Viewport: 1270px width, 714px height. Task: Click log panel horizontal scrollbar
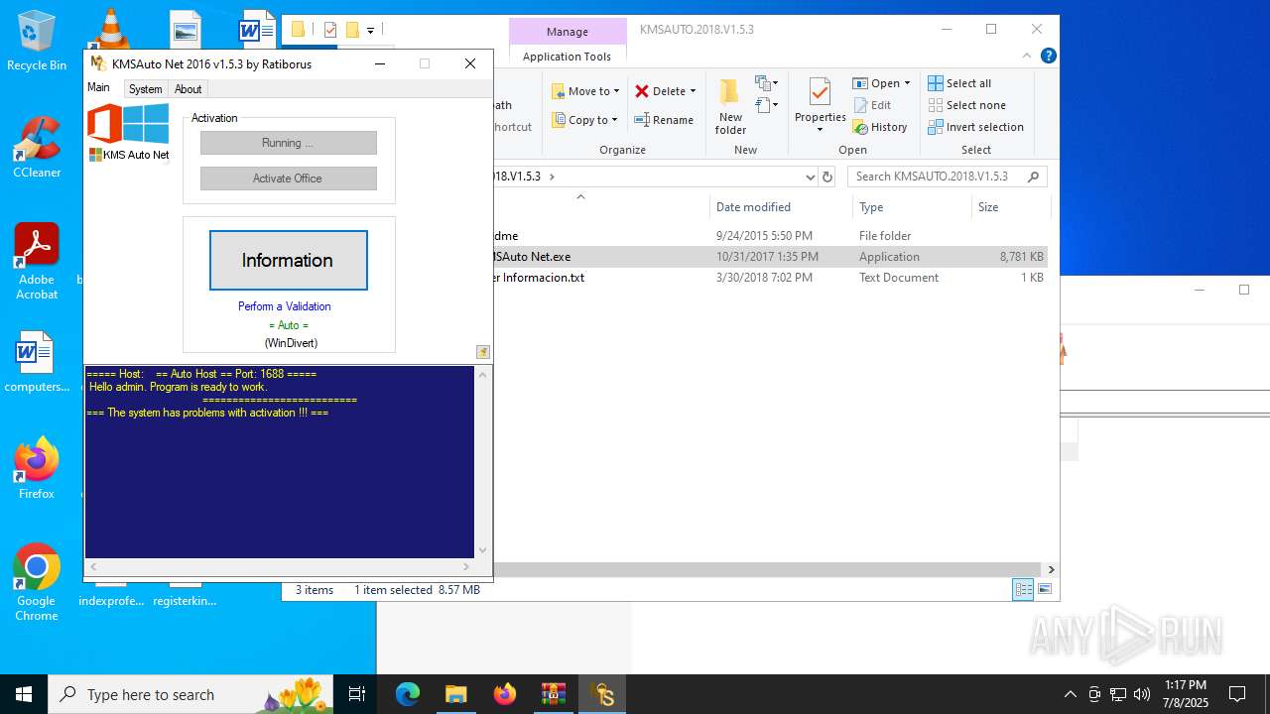tap(281, 566)
